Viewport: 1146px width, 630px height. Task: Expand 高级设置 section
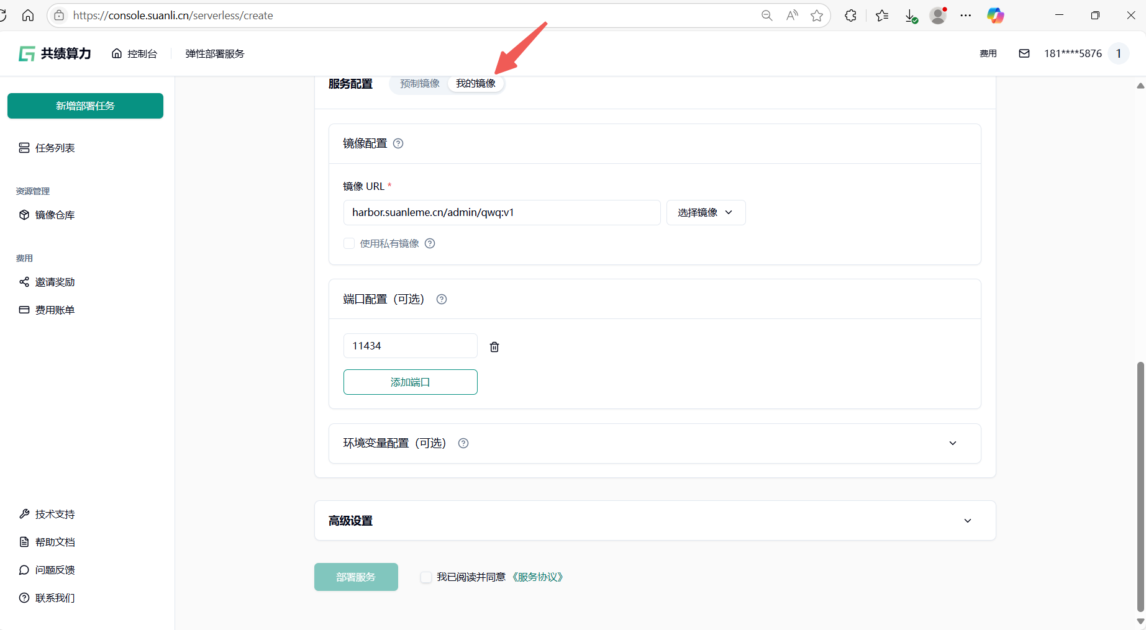pos(967,521)
